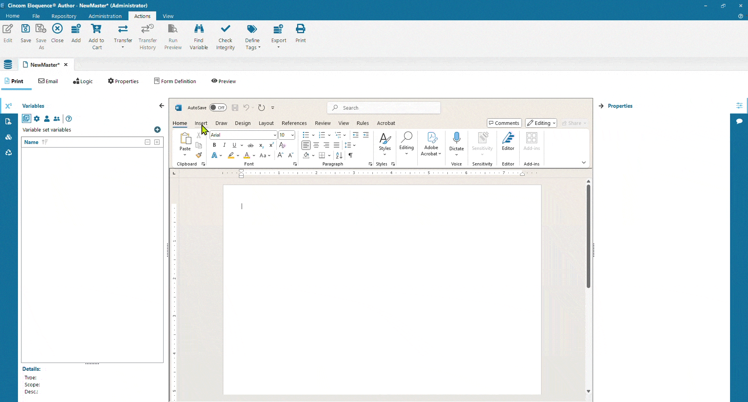748x402 pixels.
Task: Click the Check Integrity icon
Action: [x=225, y=29]
